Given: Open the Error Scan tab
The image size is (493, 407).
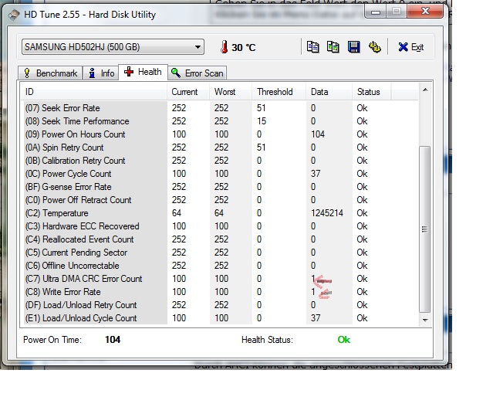Looking at the screenshot, I should (198, 73).
